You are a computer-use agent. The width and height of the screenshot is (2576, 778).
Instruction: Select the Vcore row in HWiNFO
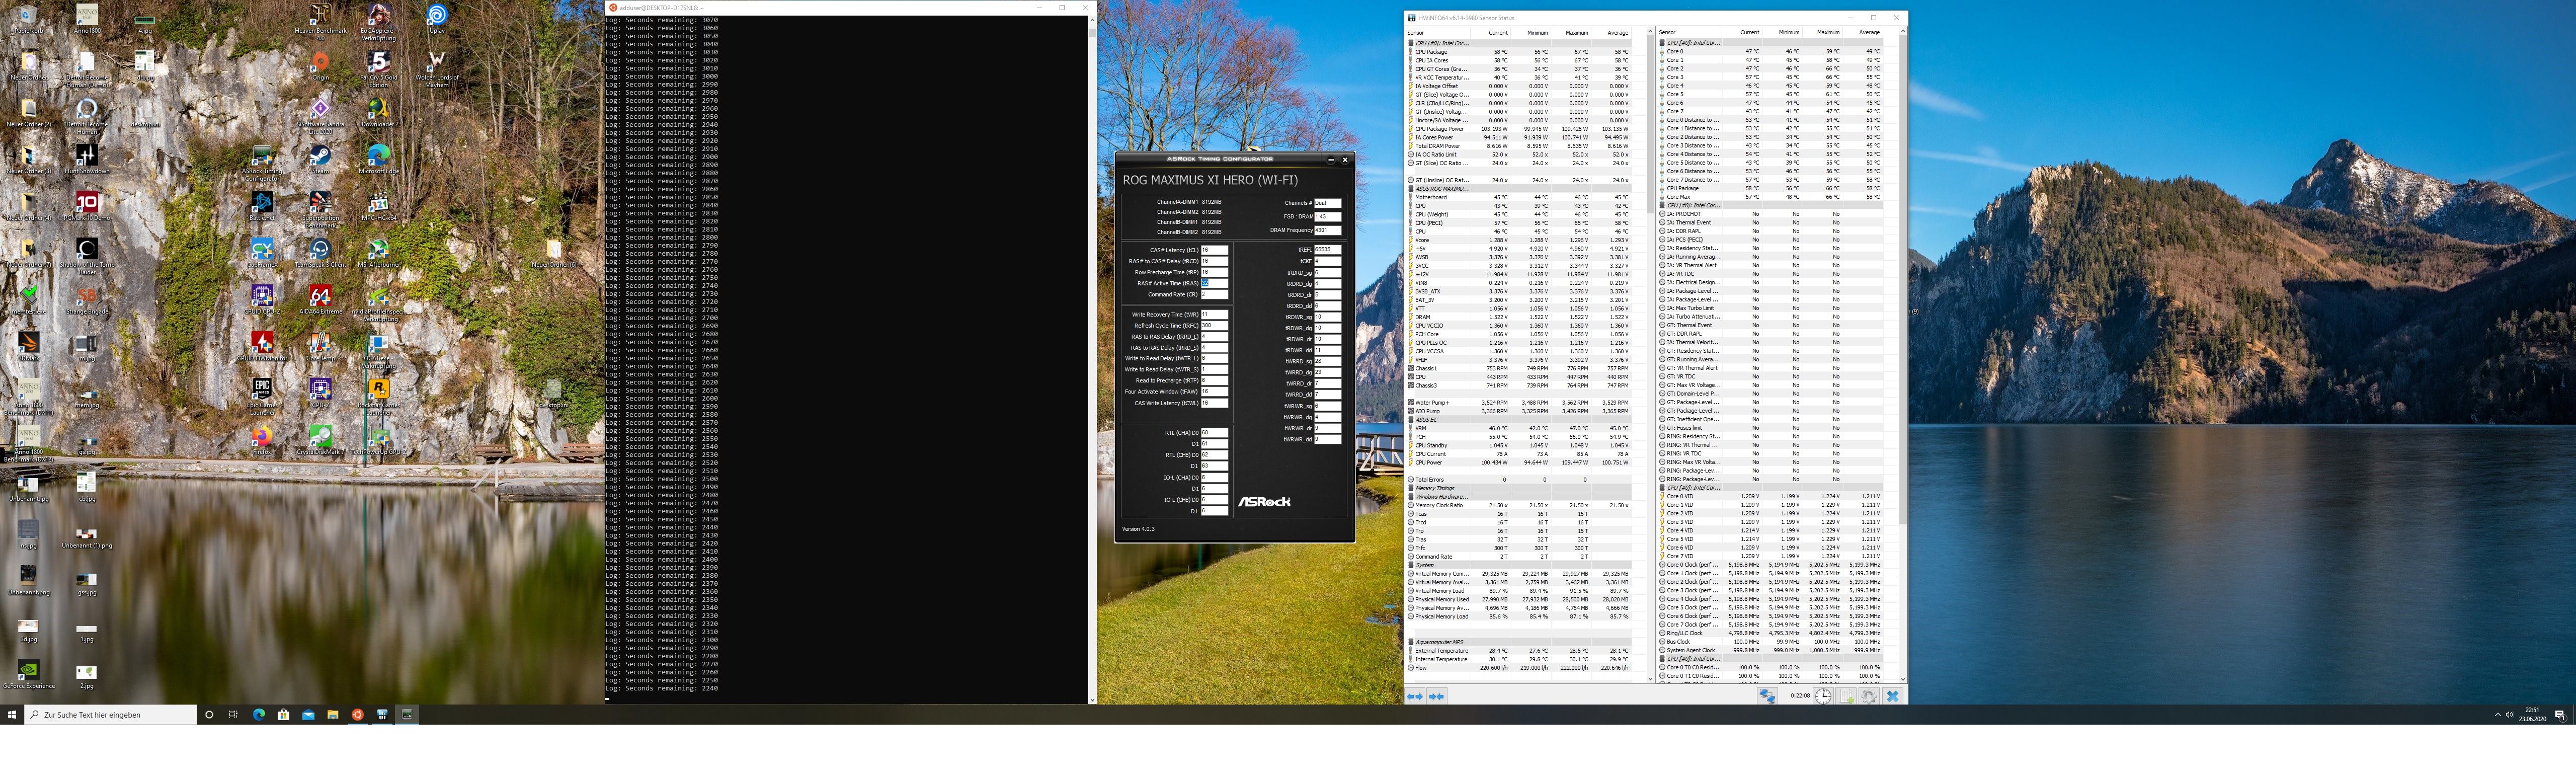click(1520, 240)
